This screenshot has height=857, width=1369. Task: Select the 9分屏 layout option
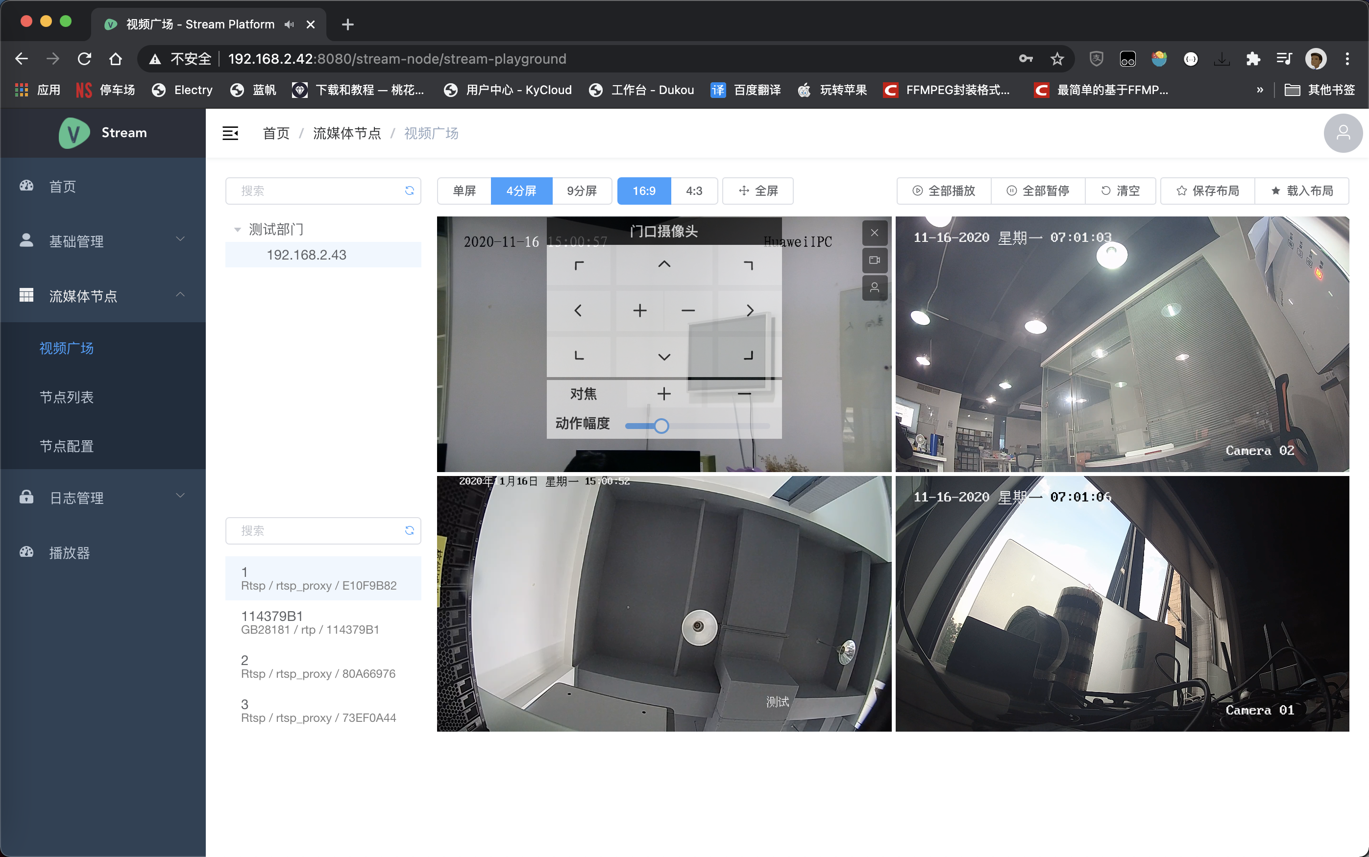(581, 190)
